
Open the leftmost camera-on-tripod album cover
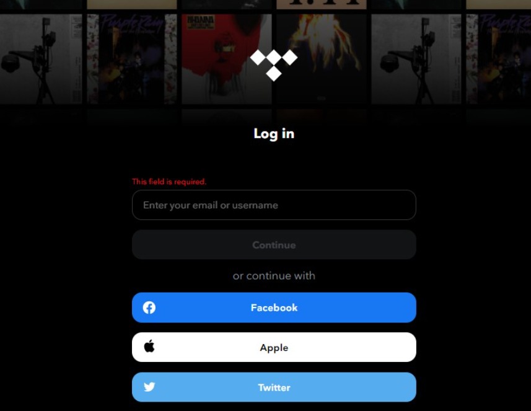[x=41, y=59]
